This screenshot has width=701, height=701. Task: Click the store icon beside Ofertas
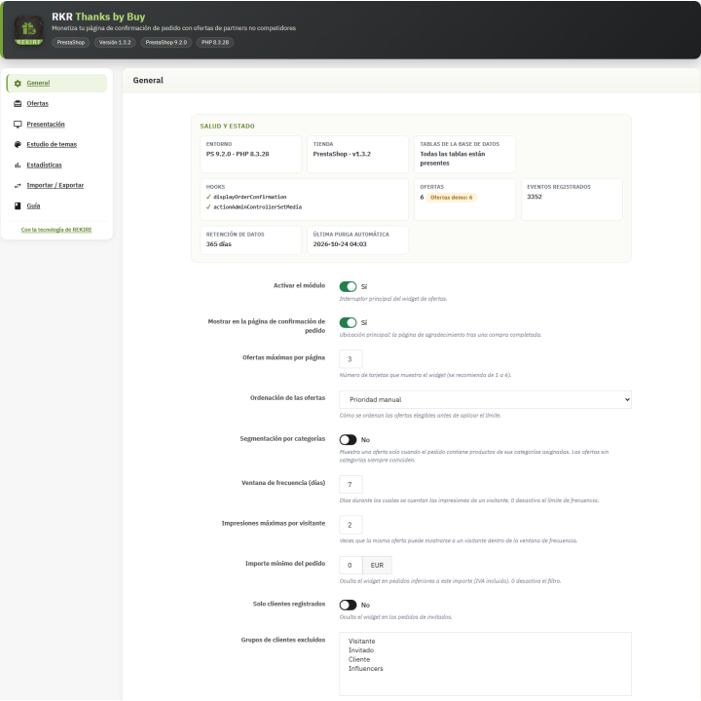pos(18,104)
